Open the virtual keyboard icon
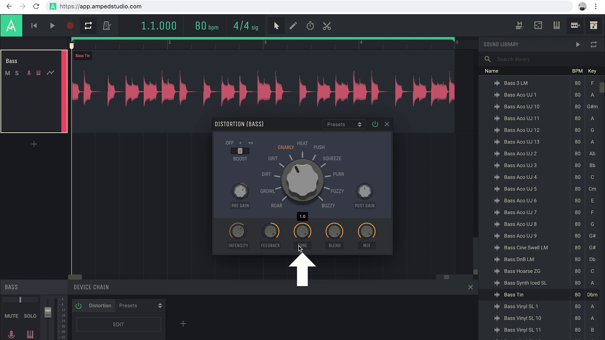Screen dimensions: 605x340 tap(556, 25)
